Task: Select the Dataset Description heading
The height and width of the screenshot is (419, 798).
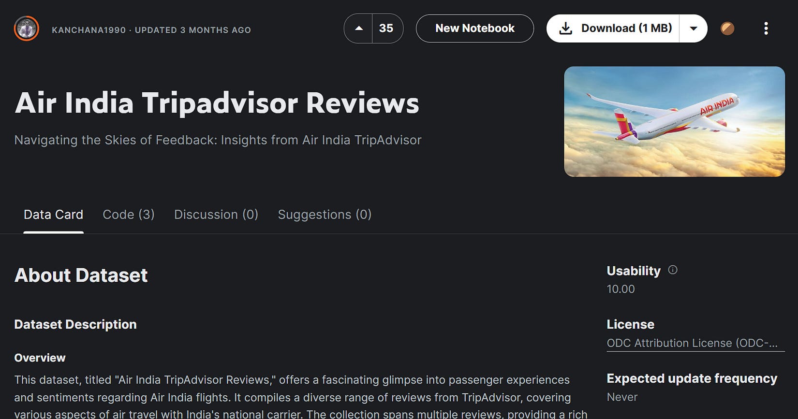Action: click(x=75, y=324)
